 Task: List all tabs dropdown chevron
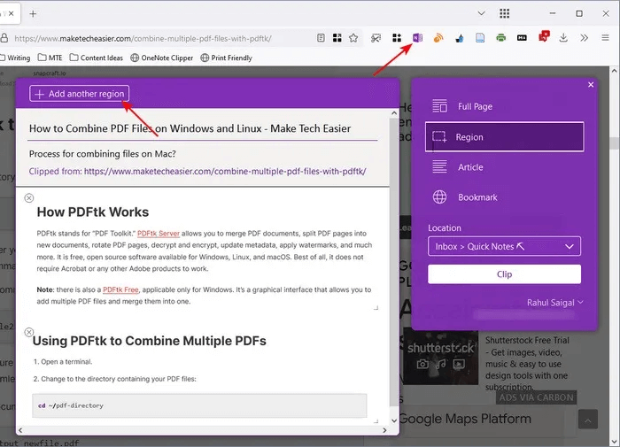(x=481, y=13)
